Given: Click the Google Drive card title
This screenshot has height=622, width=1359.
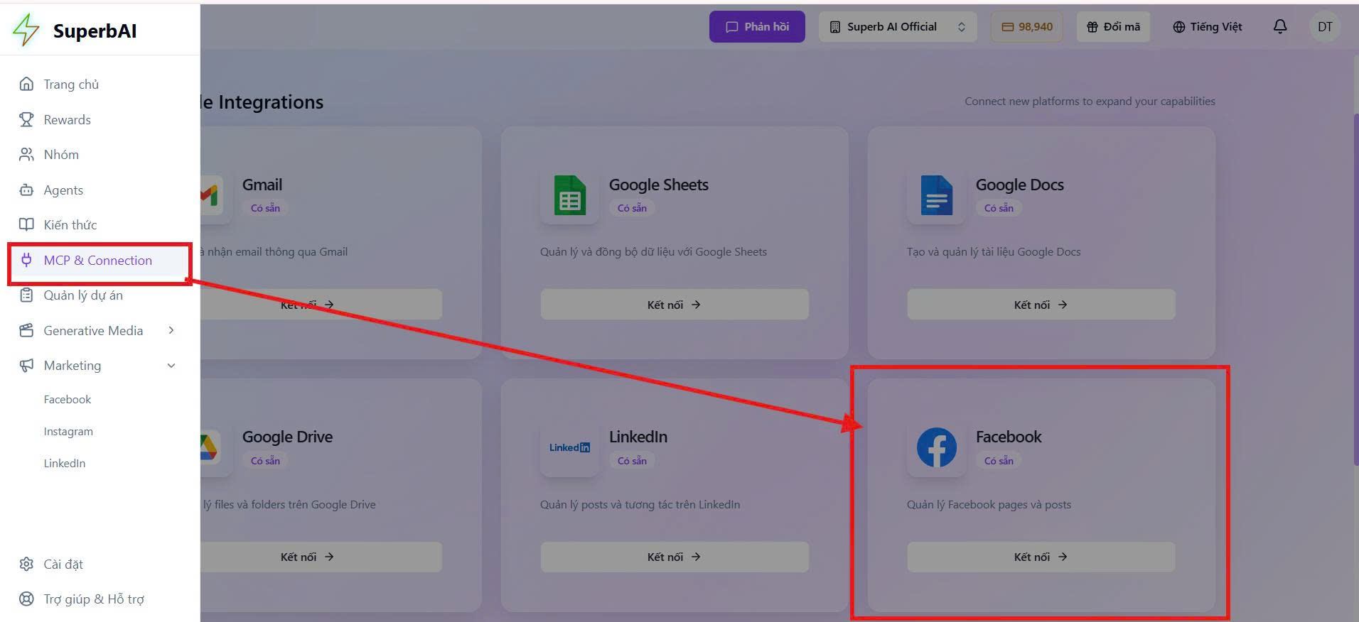Looking at the screenshot, I should coord(287,437).
